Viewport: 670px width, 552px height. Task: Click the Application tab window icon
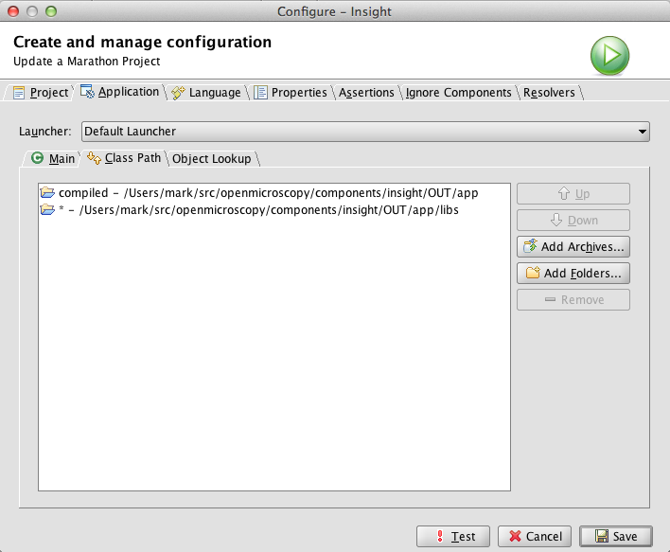tap(88, 91)
